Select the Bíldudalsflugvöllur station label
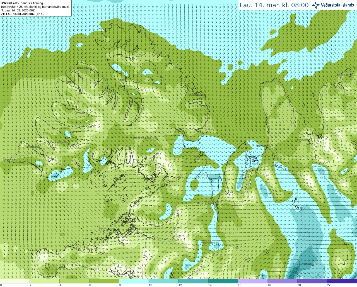 pos(58,142)
